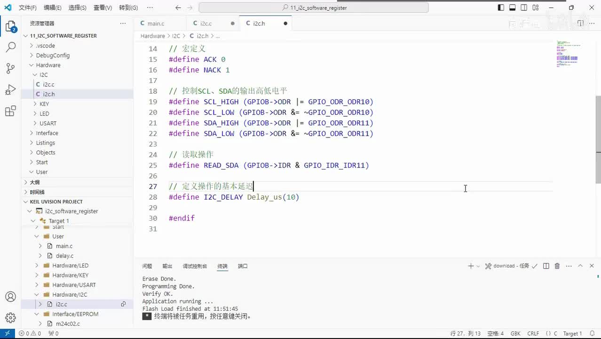Image resolution: width=601 pixels, height=339 pixels.
Task: Open the Explorer panel more actions menu
Action: click(x=123, y=23)
